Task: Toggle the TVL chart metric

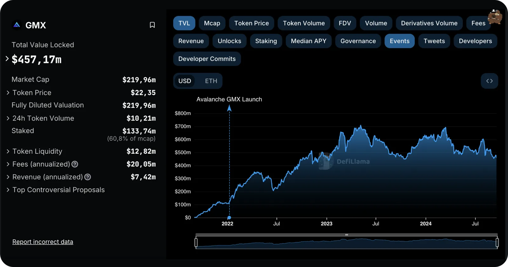Action: point(184,23)
